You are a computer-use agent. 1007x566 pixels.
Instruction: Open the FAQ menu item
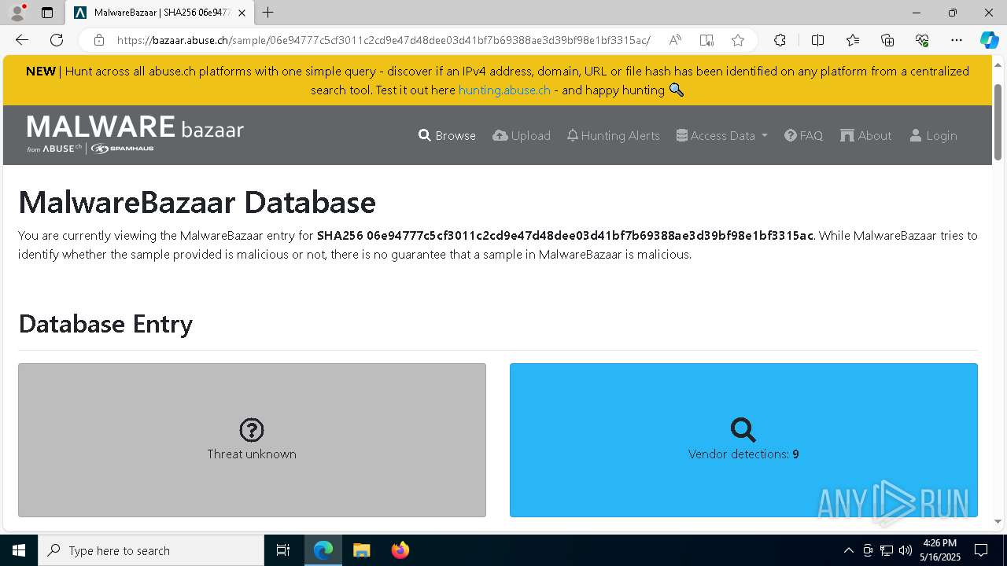[x=803, y=135]
